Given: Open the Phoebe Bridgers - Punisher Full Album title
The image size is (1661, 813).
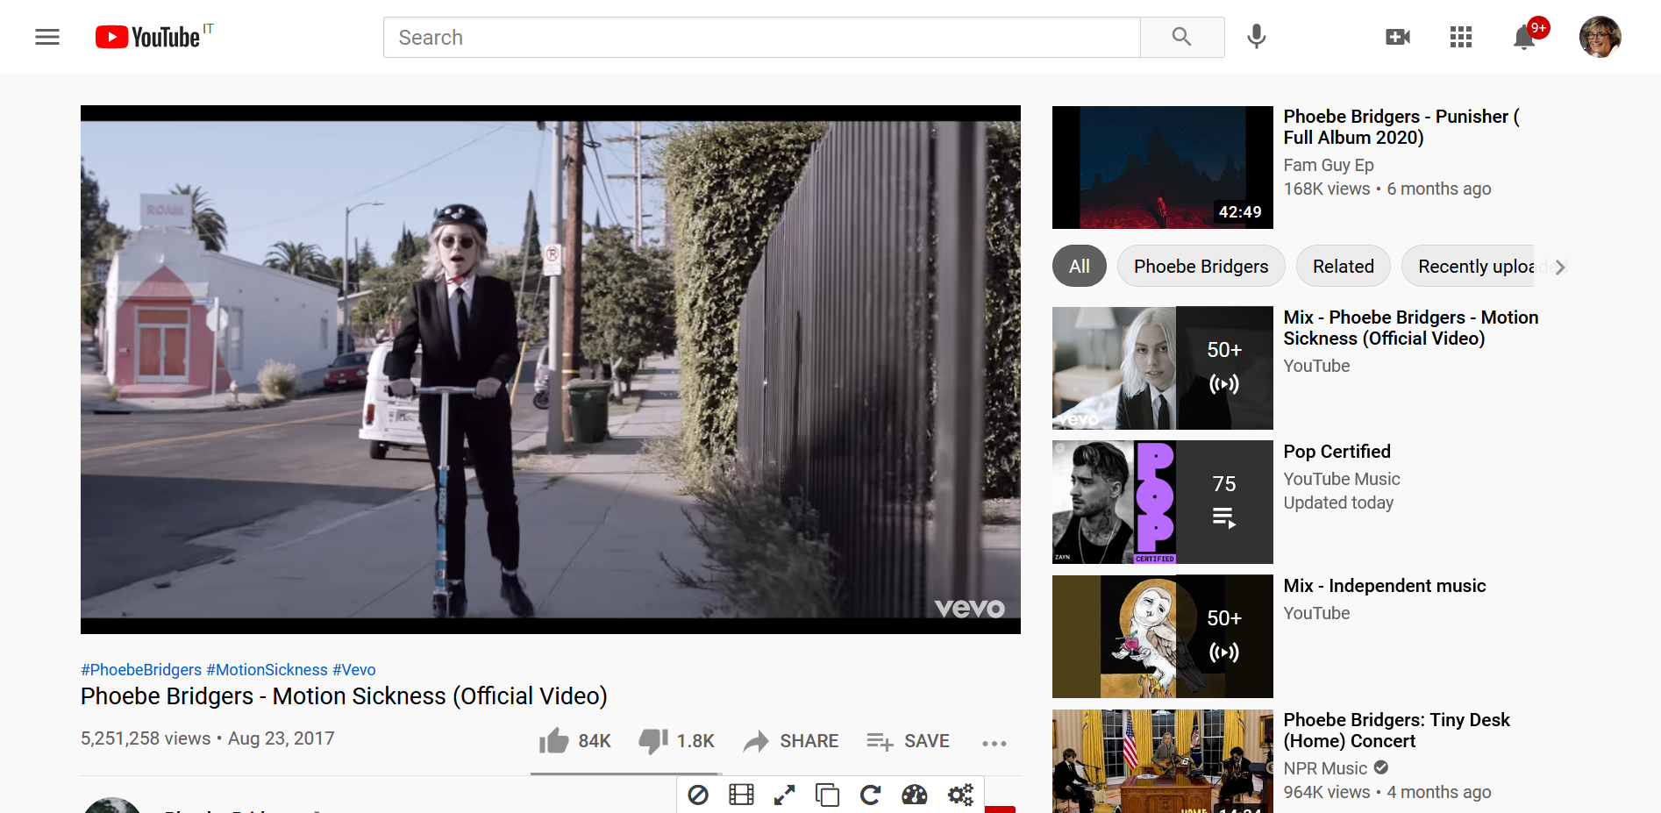Looking at the screenshot, I should pos(1401,127).
